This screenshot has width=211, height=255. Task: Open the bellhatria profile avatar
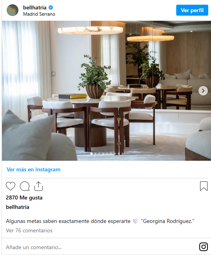tap(13, 10)
